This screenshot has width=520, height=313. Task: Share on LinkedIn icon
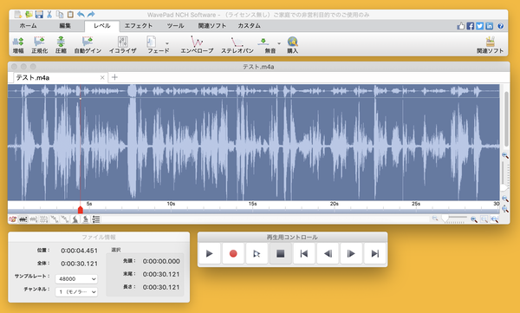tap(490, 26)
